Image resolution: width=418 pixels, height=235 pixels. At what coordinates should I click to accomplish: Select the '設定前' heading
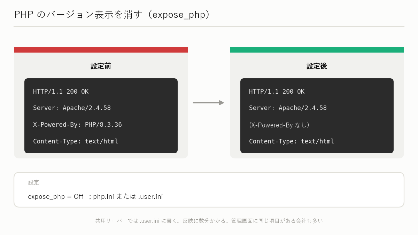coord(101,66)
